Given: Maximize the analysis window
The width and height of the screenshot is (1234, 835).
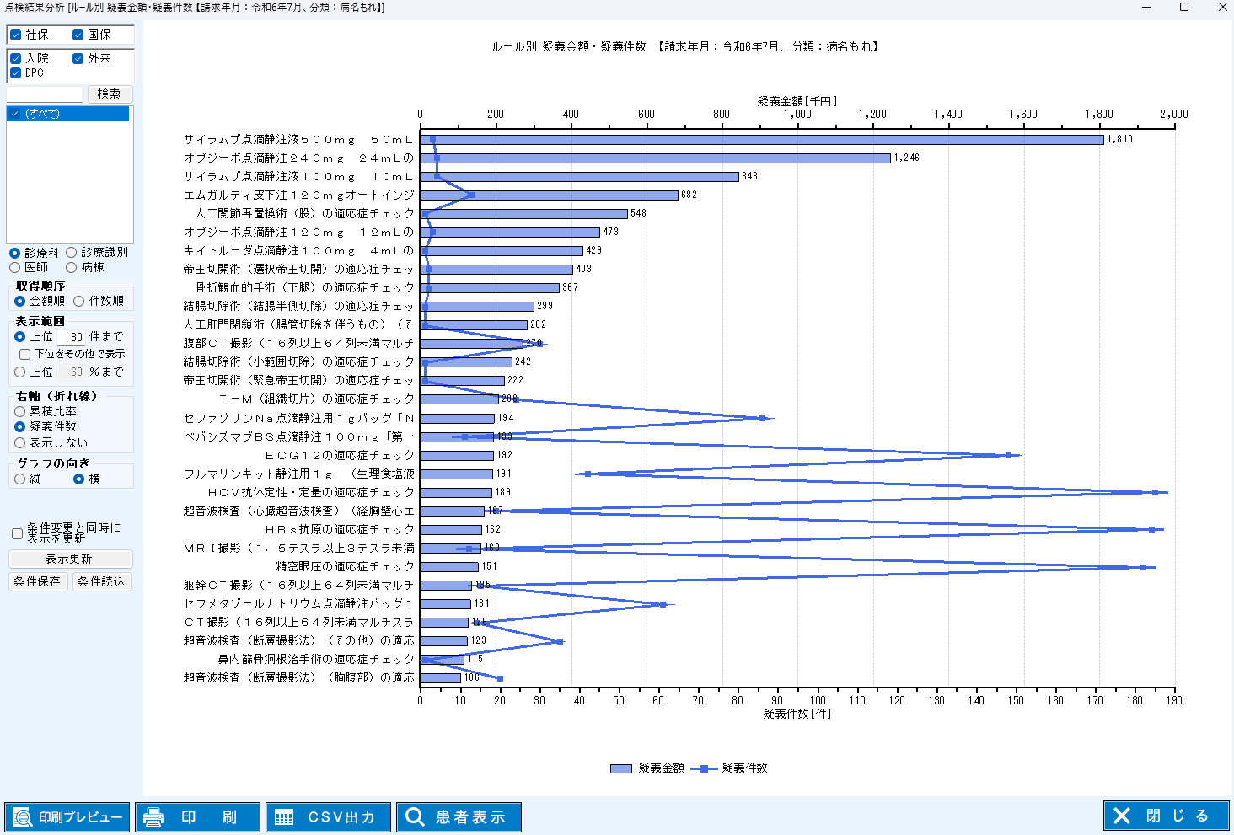Looking at the screenshot, I should point(1184,7).
